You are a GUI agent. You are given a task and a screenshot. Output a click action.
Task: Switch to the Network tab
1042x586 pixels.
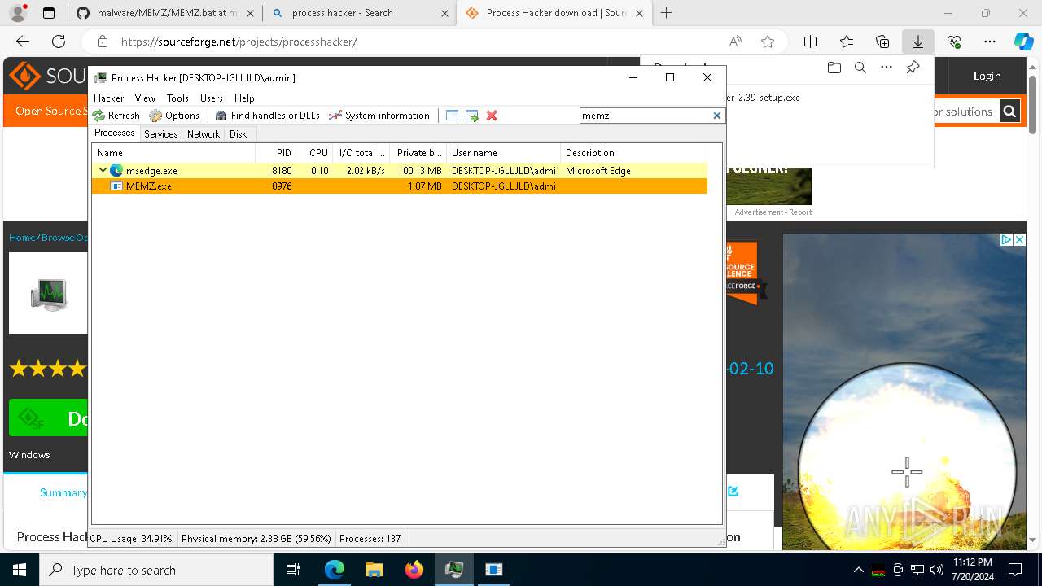pyautogui.click(x=204, y=133)
